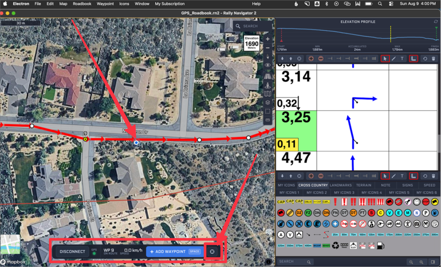Select text T tool in toolbar below elevation
This screenshot has height=267, width=441.
tap(402, 59)
